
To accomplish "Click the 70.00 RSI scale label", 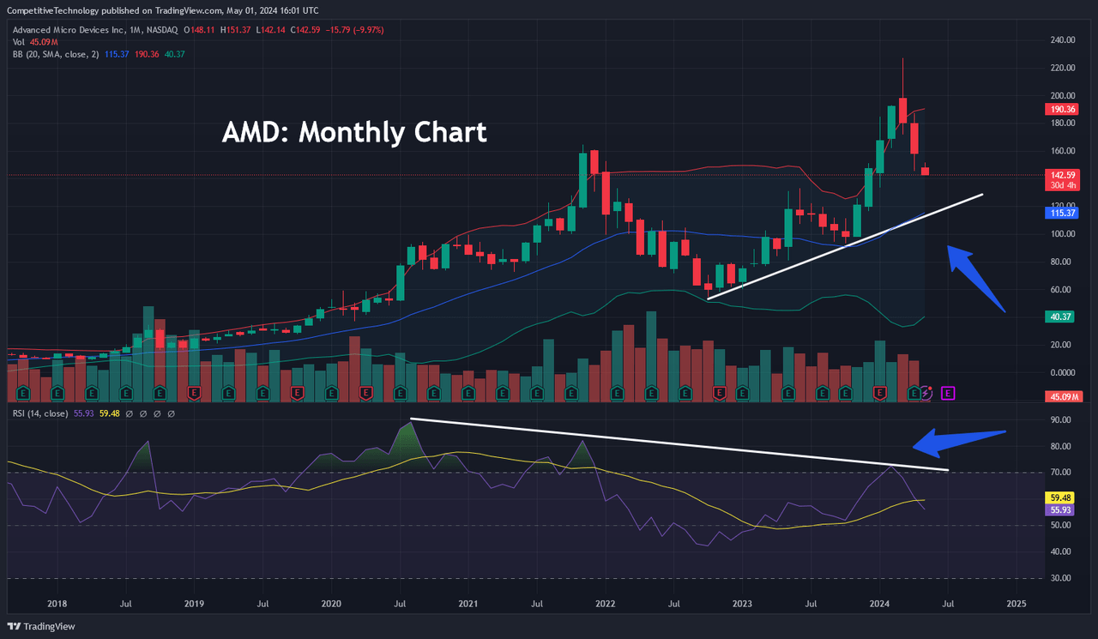I will [1061, 473].
